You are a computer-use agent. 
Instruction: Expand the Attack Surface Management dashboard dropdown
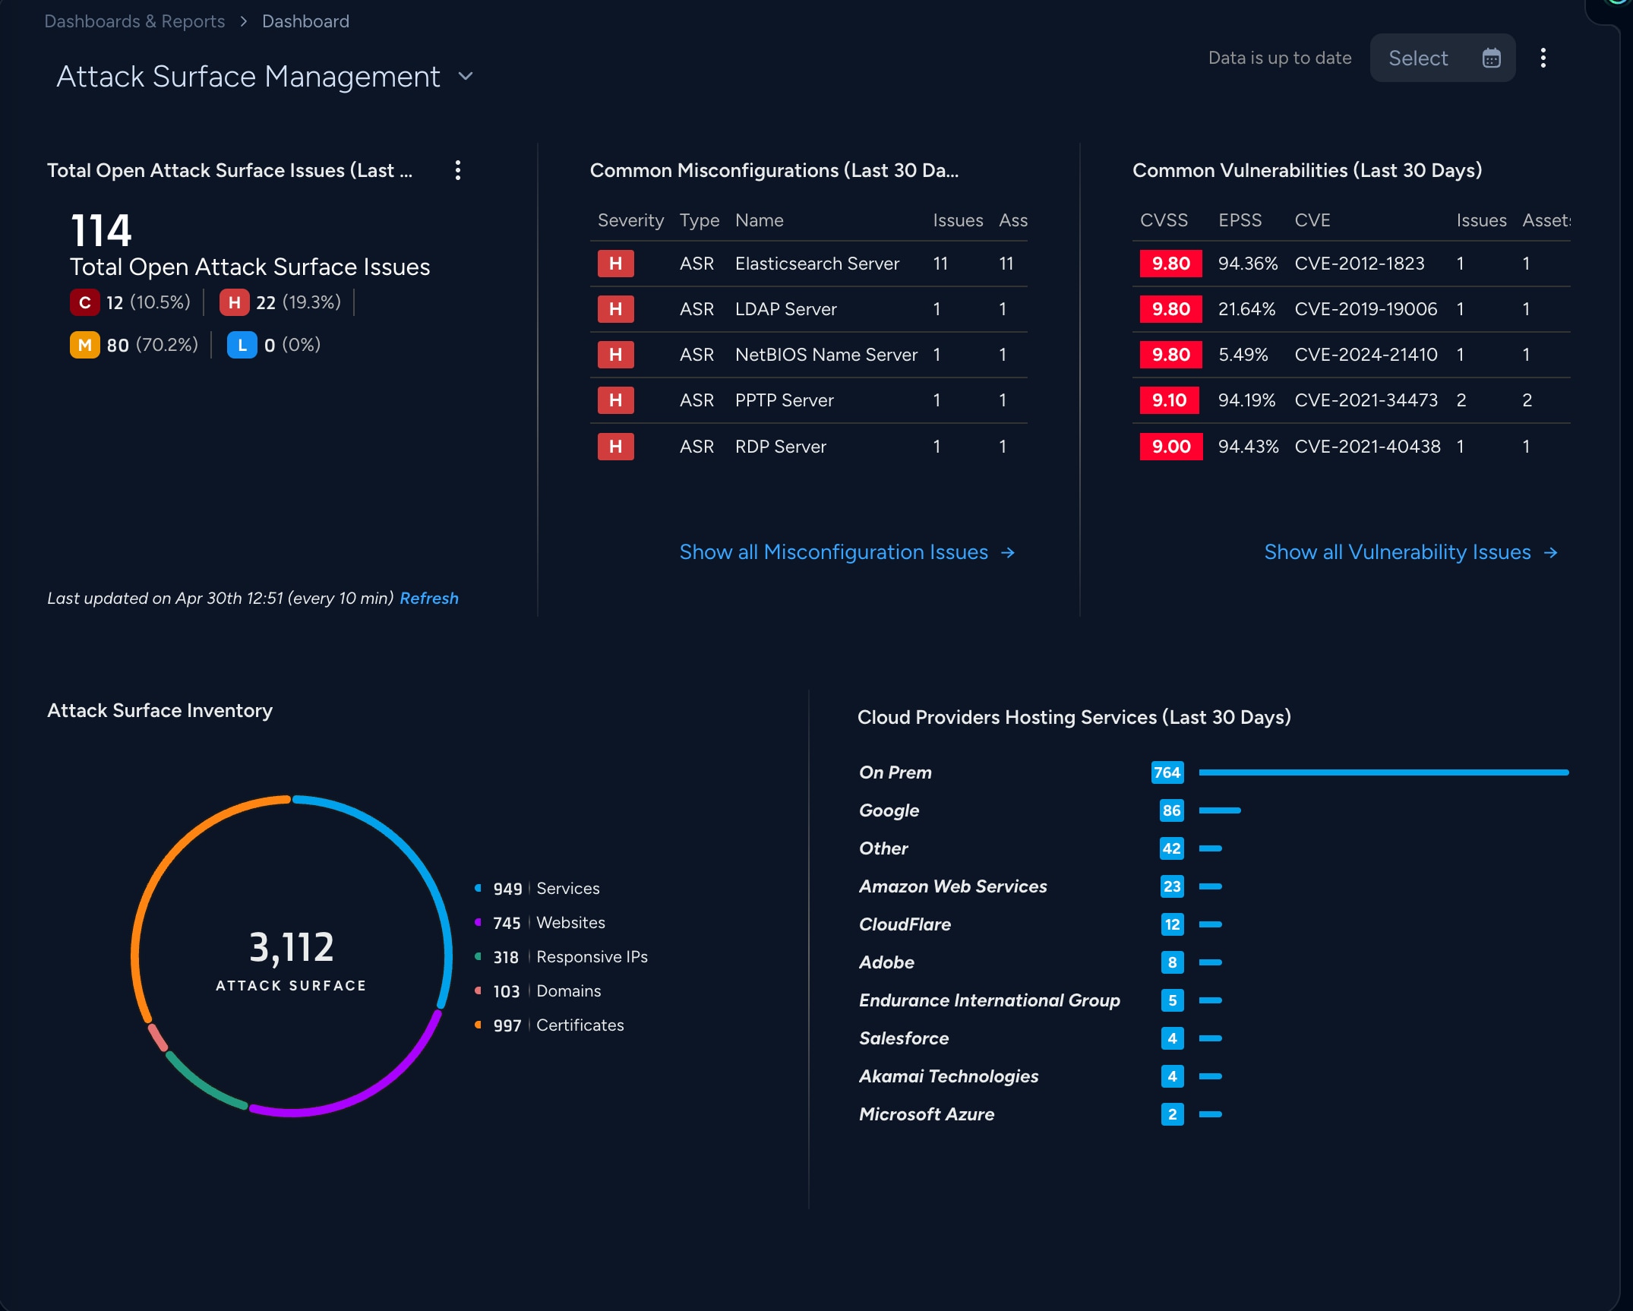click(466, 76)
